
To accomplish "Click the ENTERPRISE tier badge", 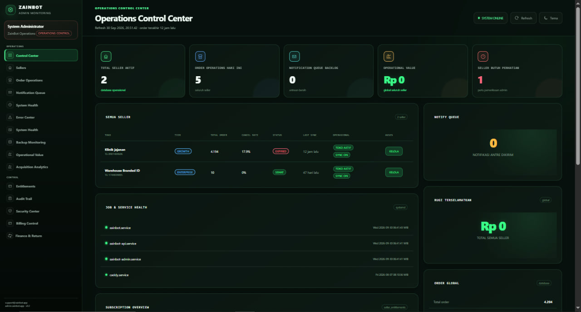I will [185, 172].
